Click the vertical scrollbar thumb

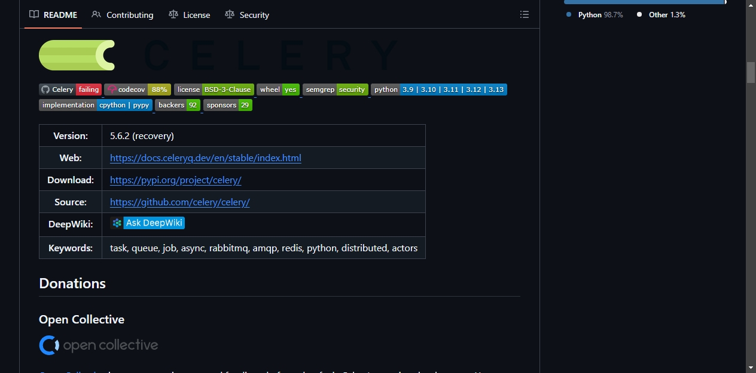tap(751, 72)
